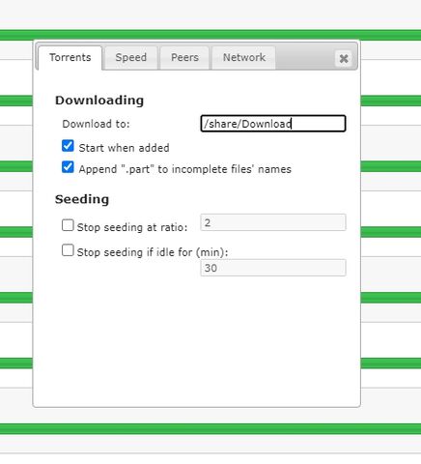This screenshot has width=421, height=464.
Task: Enable Stop seeding at ratio checkbox
Action: click(68, 225)
